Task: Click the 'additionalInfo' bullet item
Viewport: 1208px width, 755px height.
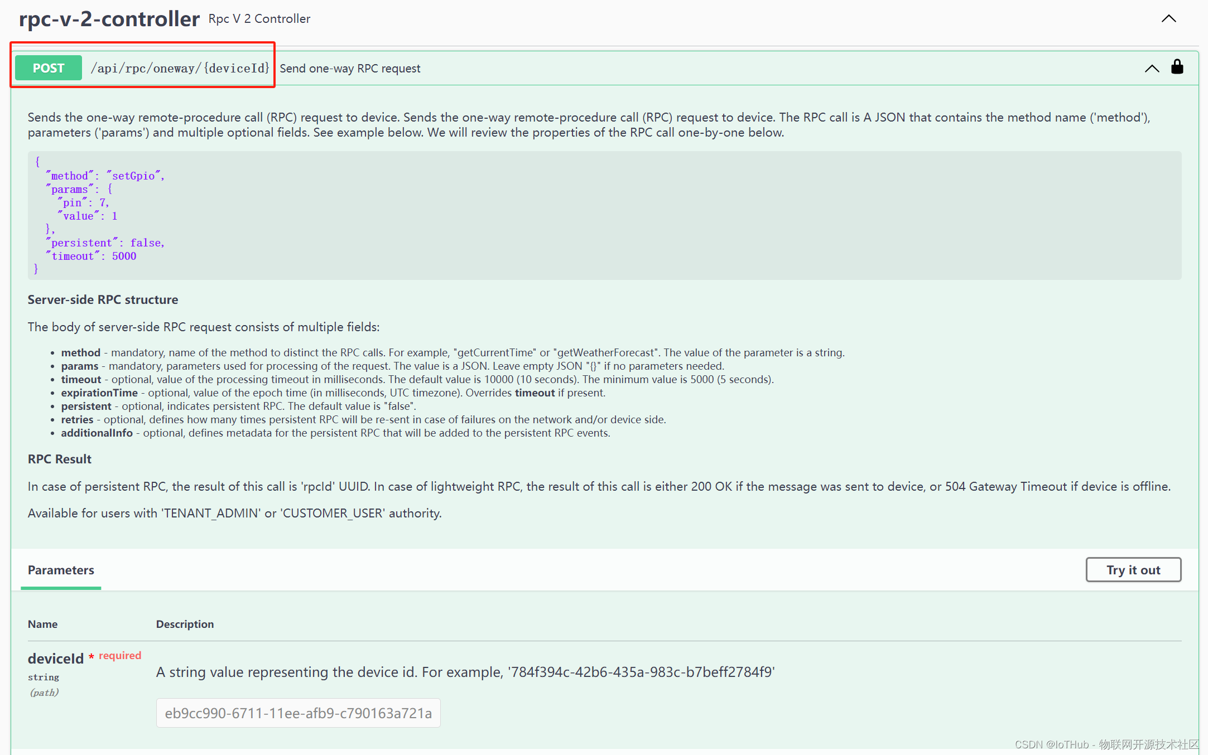Action: pos(335,433)
